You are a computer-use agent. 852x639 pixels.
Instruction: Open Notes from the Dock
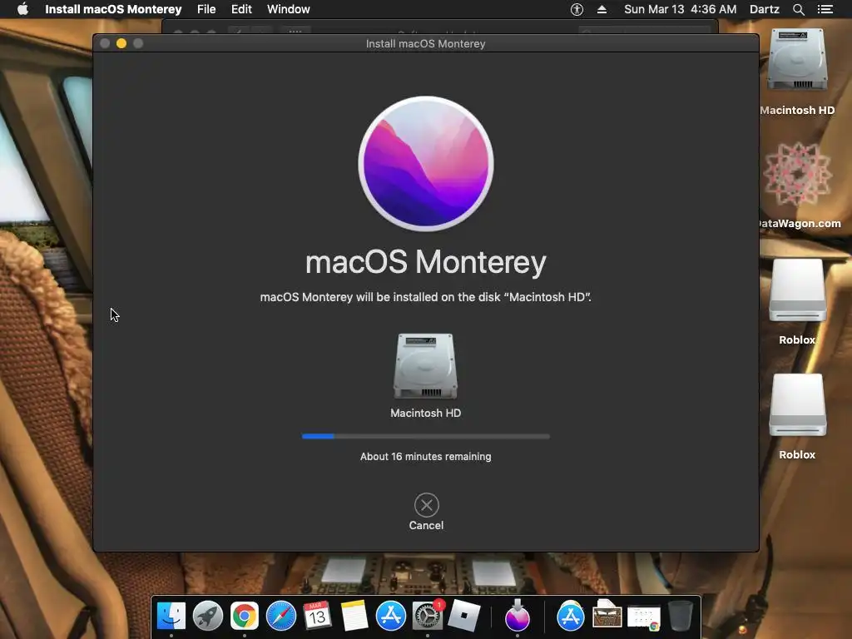(354, 616)
